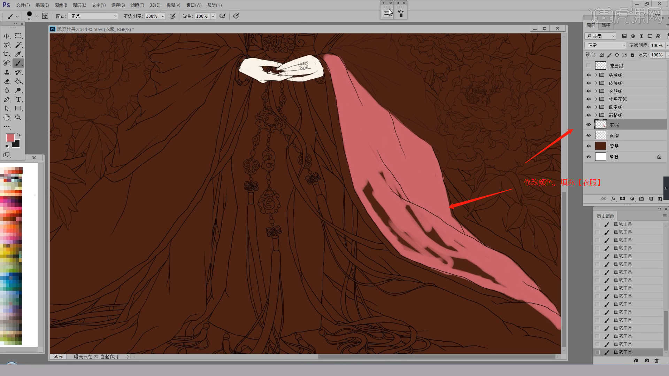The height and width of the screenshot is (376, 669).
Task: Hide the 牡丹花线 group
Action: (x=589, y=99)
